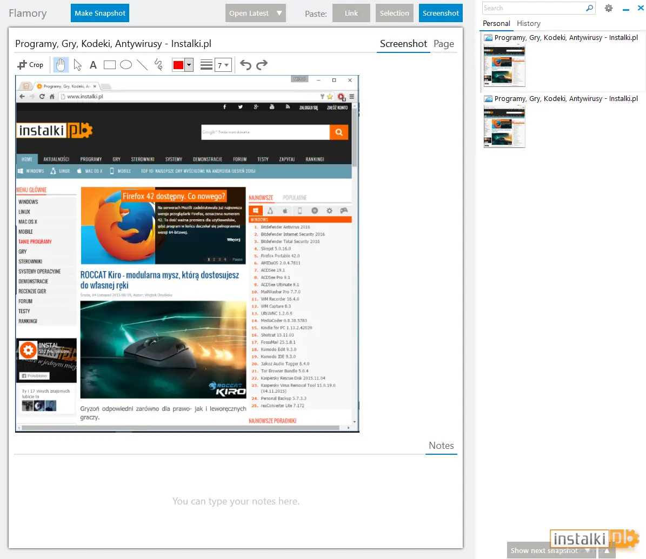The width and height of the screenshot is (646, 559).
Task: Click the Firefox 42 banner image
Action: [x=163, y=226]
